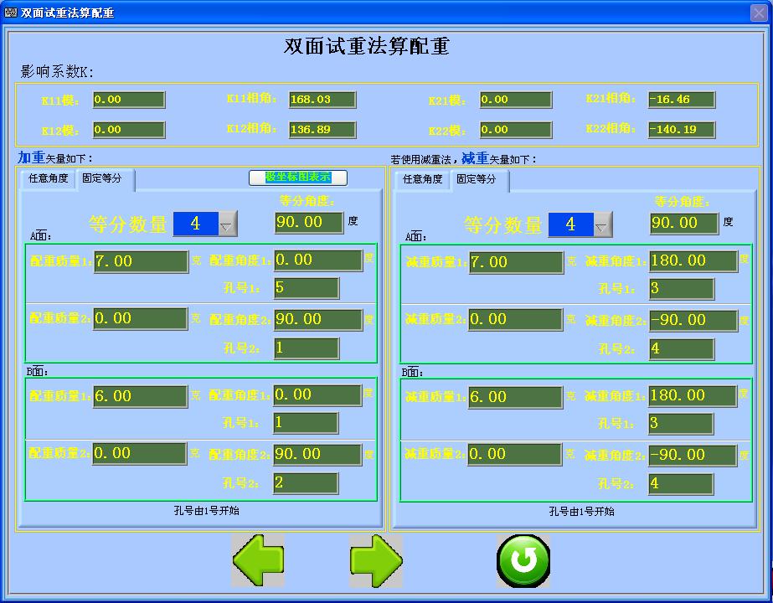Screen dimensions: 773x603
Task: Click the K22相角 field showing -140.19
Action: coord(681,130)
